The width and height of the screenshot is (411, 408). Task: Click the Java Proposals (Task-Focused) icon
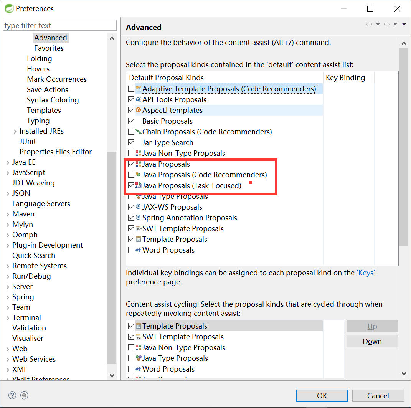tap(139, 185)
